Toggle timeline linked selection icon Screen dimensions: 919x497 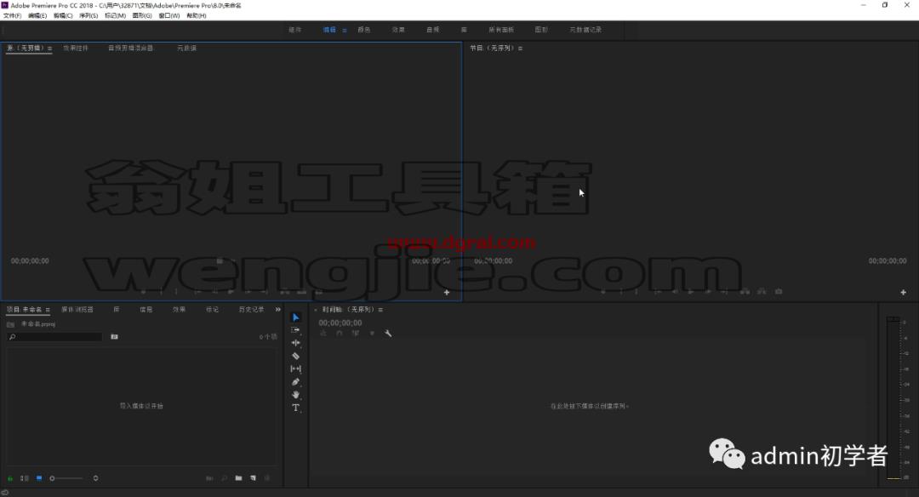pyautogui.click(x=355, y=333)
